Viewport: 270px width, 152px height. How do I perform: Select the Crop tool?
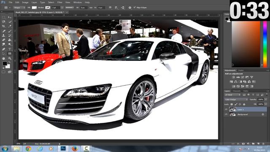point(4,26)
